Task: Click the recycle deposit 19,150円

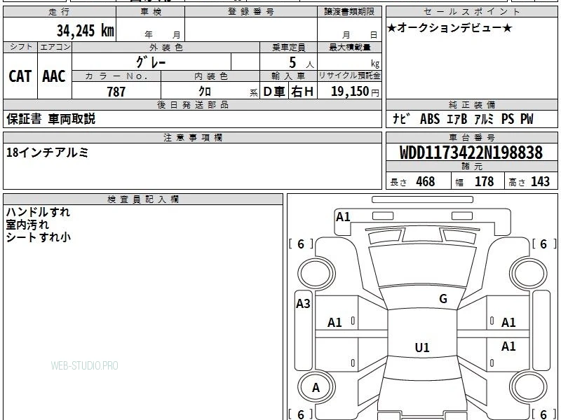Action: (355, 91)
